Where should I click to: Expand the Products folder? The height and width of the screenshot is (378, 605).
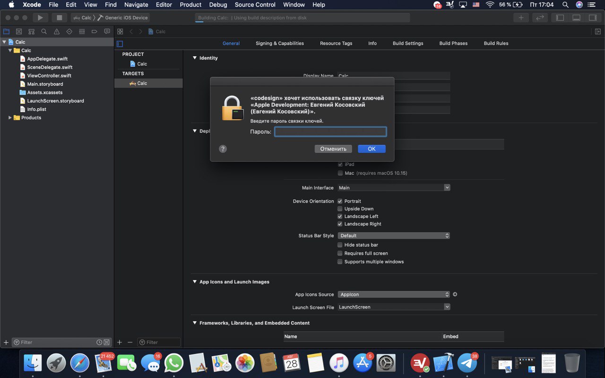[10, 118]
